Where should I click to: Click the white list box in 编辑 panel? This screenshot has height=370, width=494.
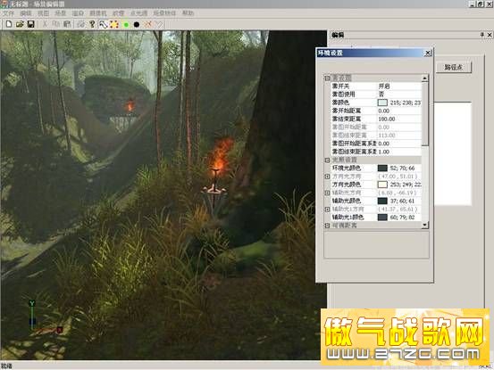point(453,153)
